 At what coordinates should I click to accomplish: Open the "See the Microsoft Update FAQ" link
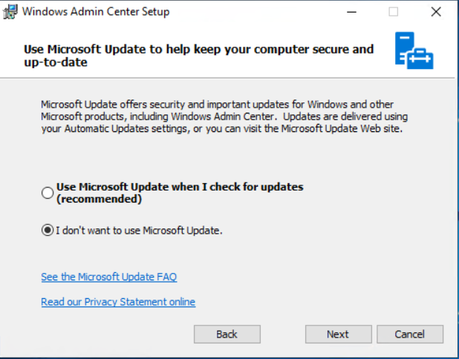tap(108, 277)
